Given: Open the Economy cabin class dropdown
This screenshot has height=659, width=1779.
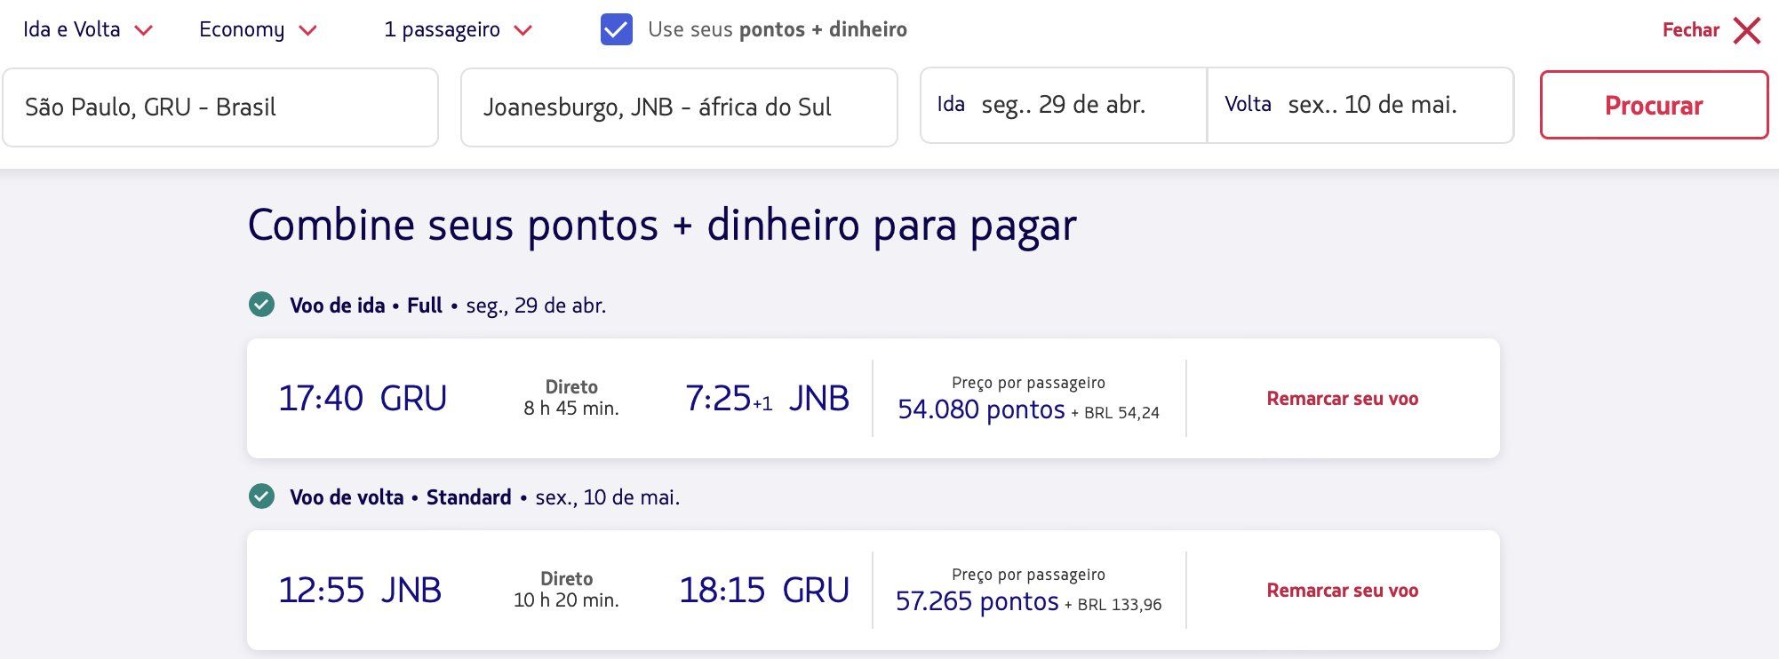Looking at the screenshot, I should pos(258,29).
